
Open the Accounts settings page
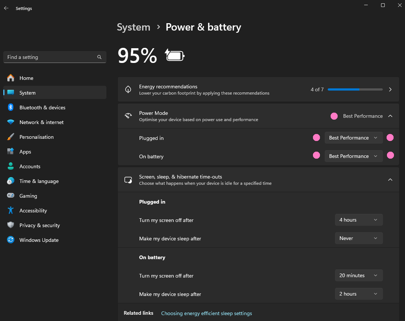pyautogui.click(x=30, y=166)
